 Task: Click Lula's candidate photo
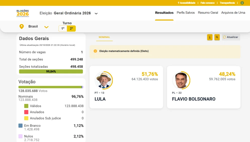click(x=104, y=80)
